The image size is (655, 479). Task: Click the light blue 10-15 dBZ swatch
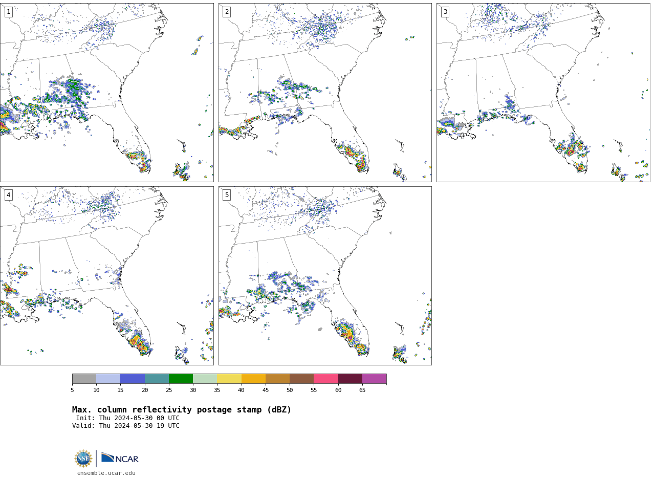pos(108,379)
